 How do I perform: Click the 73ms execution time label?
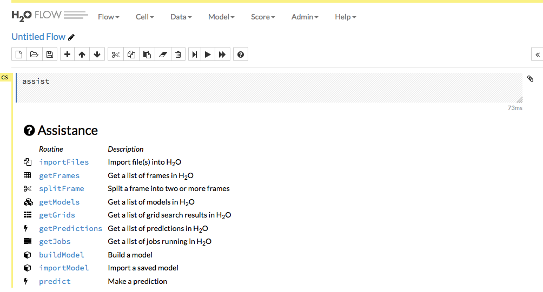coord(515,108)
